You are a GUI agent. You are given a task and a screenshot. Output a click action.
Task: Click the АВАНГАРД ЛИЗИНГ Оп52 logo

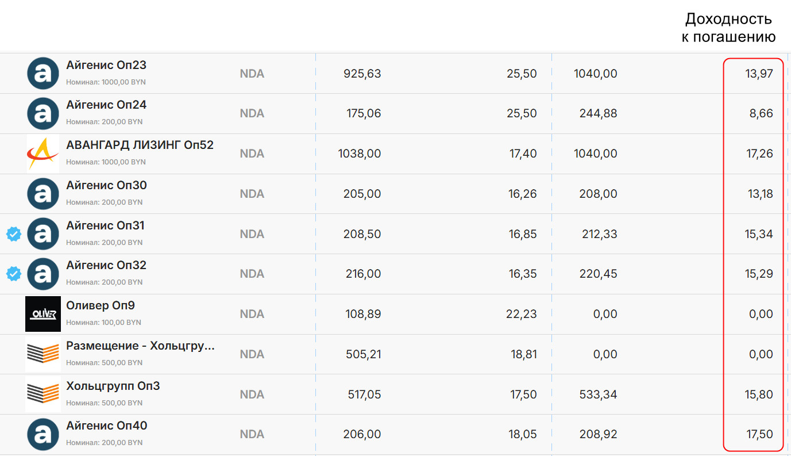pyautogui.click(x=43, y=154)
